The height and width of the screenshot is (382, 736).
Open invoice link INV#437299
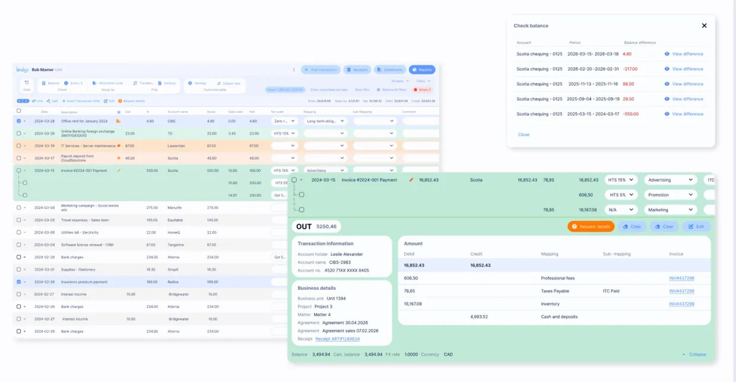point(681,304)
